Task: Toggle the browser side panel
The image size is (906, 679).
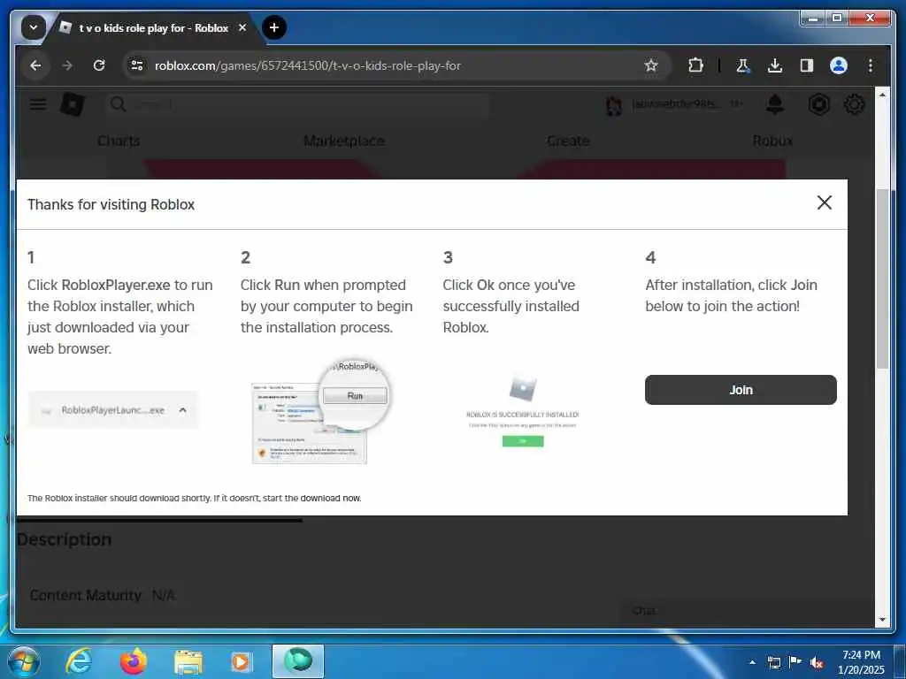Action: coord(807,65)
